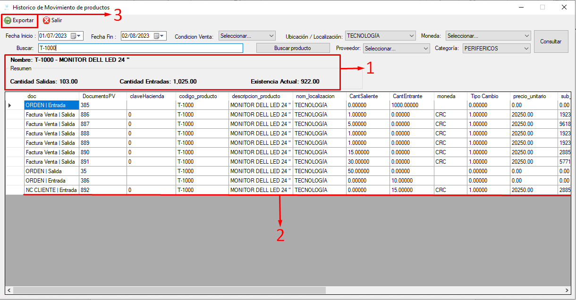Click the CantSaliente column header
576x300 pixels.
367,96
